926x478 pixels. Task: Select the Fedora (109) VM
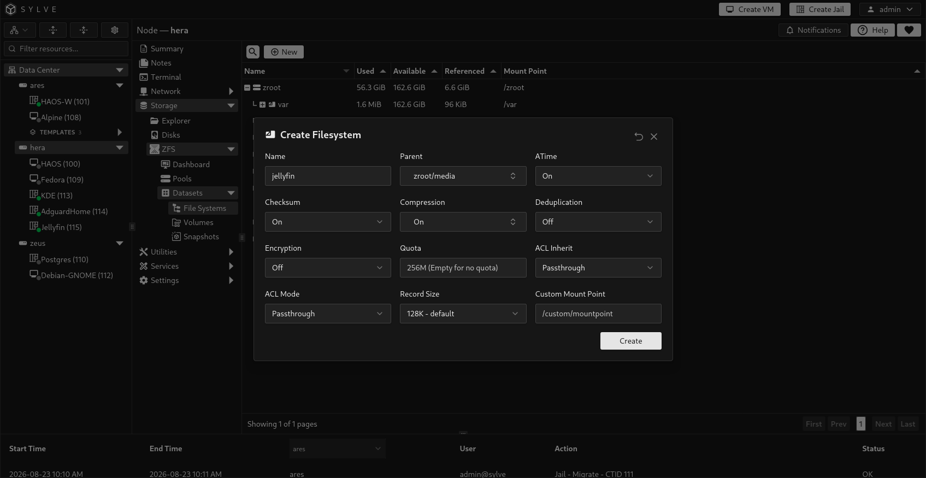(62, 180)
